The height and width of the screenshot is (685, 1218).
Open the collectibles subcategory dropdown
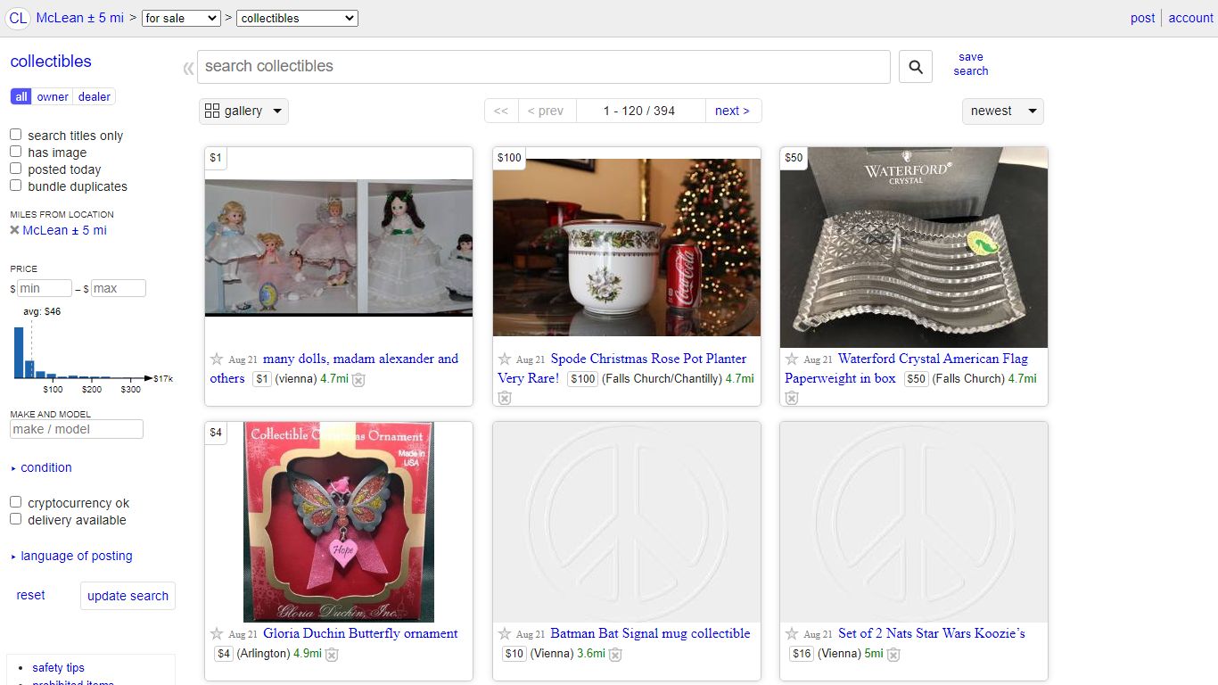[x=297, y=18]
